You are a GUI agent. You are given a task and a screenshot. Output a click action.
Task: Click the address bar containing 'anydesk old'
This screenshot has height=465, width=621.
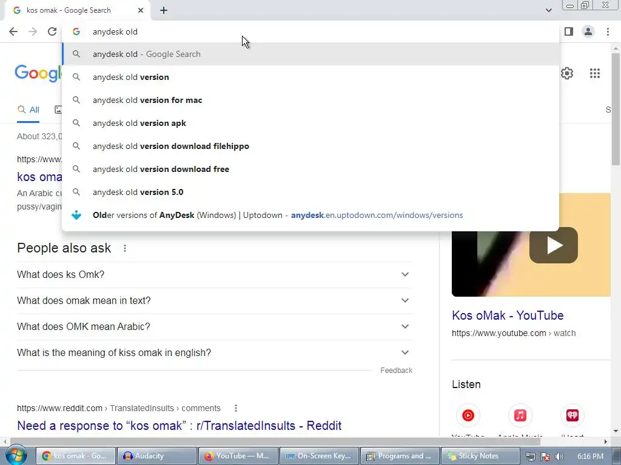tap(311, 31)
